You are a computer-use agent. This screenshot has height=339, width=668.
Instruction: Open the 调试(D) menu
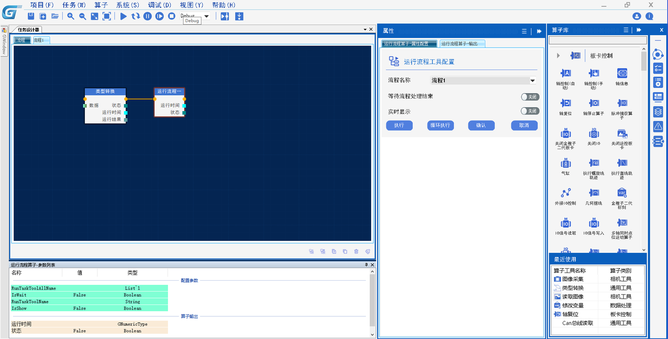coord(160,5)
